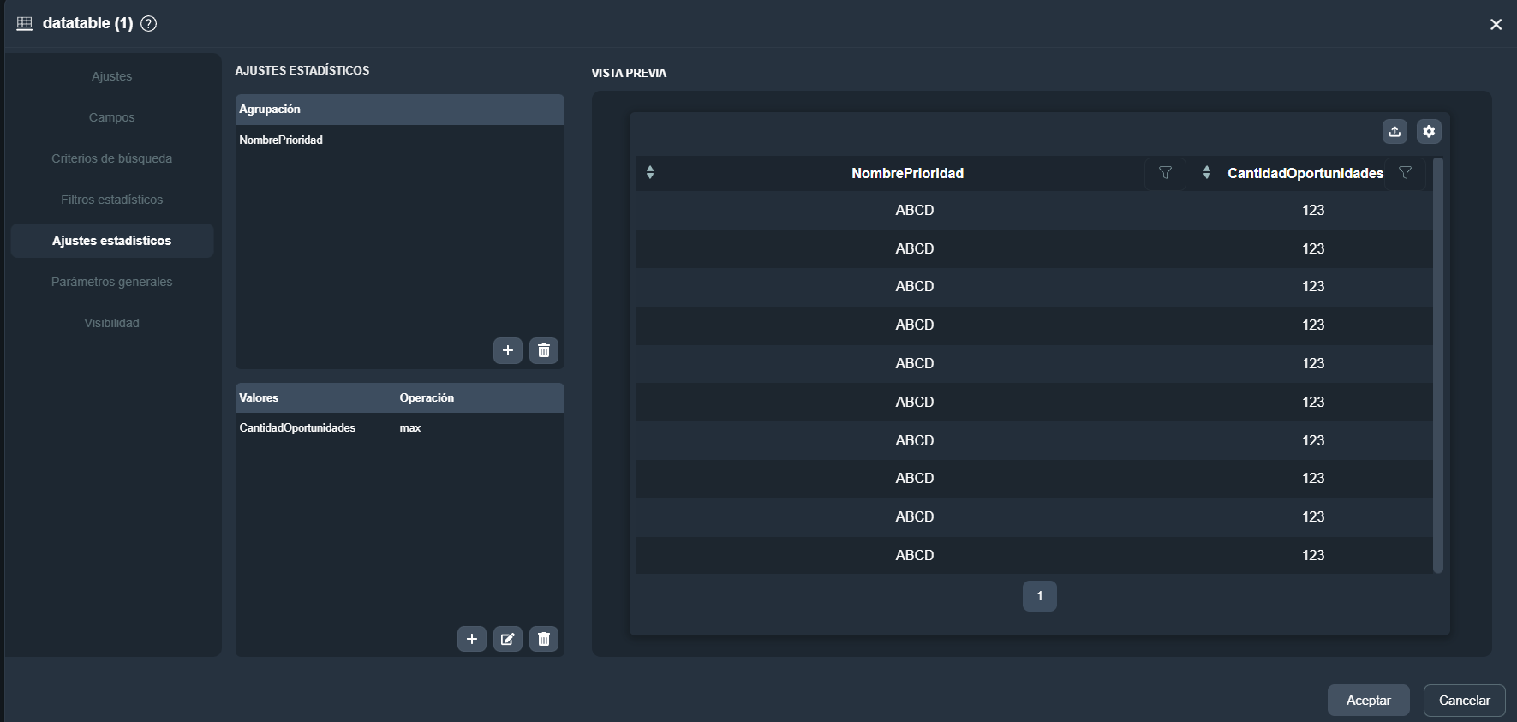Add a new value in Valores

click(472, 639)
